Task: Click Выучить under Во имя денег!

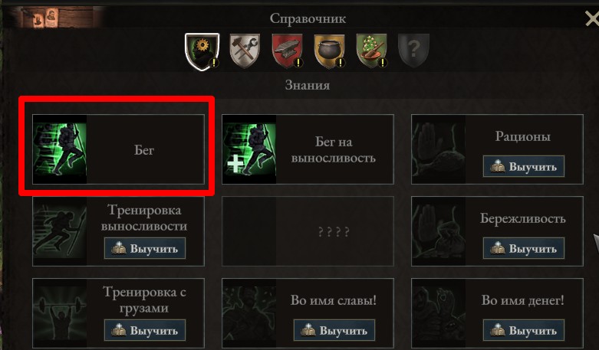Action: [523, 330]
